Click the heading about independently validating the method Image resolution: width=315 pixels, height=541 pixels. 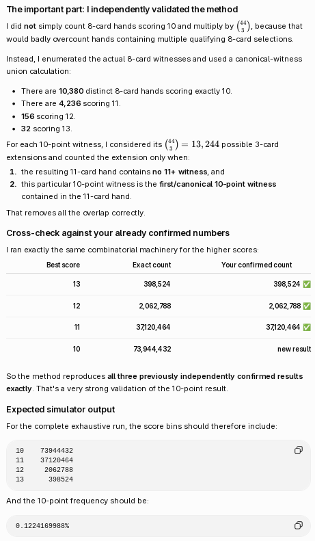click(x=122, y=10)
